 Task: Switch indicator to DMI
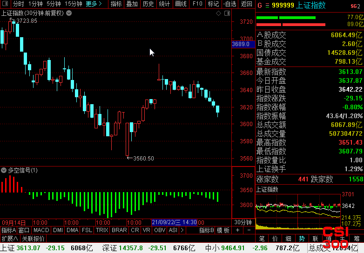[x=58, y=230]
